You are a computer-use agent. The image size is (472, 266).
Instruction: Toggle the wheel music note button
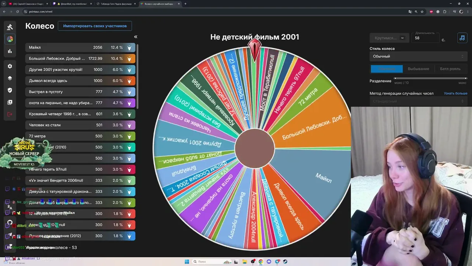click(x=462, y=38)
